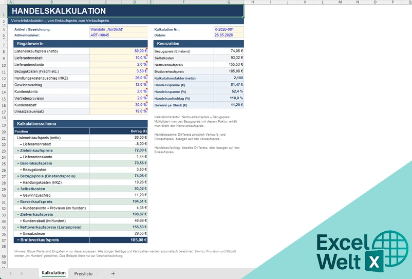
Task: Go to next sheet using right arrow
Action: click(x=22, y=273)
